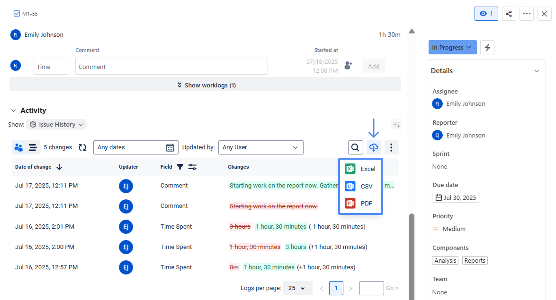Image resolution: width=556 pixels, height=300 pixels.
Task: Open the Any User updated-by dropdown
Action: [x=260, y=147]
